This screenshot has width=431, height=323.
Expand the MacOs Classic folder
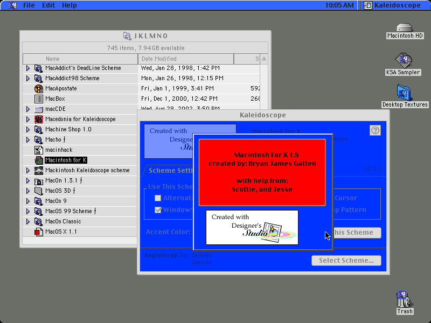[x=28, y=221]
